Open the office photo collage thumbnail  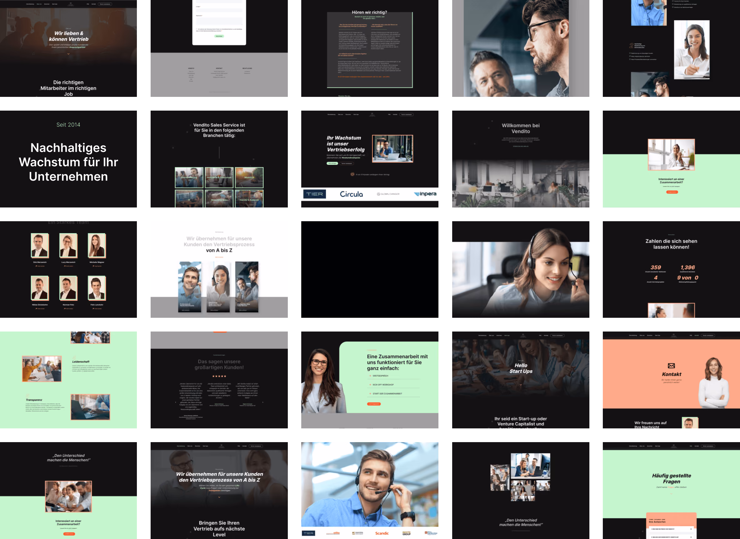(520, 490)
